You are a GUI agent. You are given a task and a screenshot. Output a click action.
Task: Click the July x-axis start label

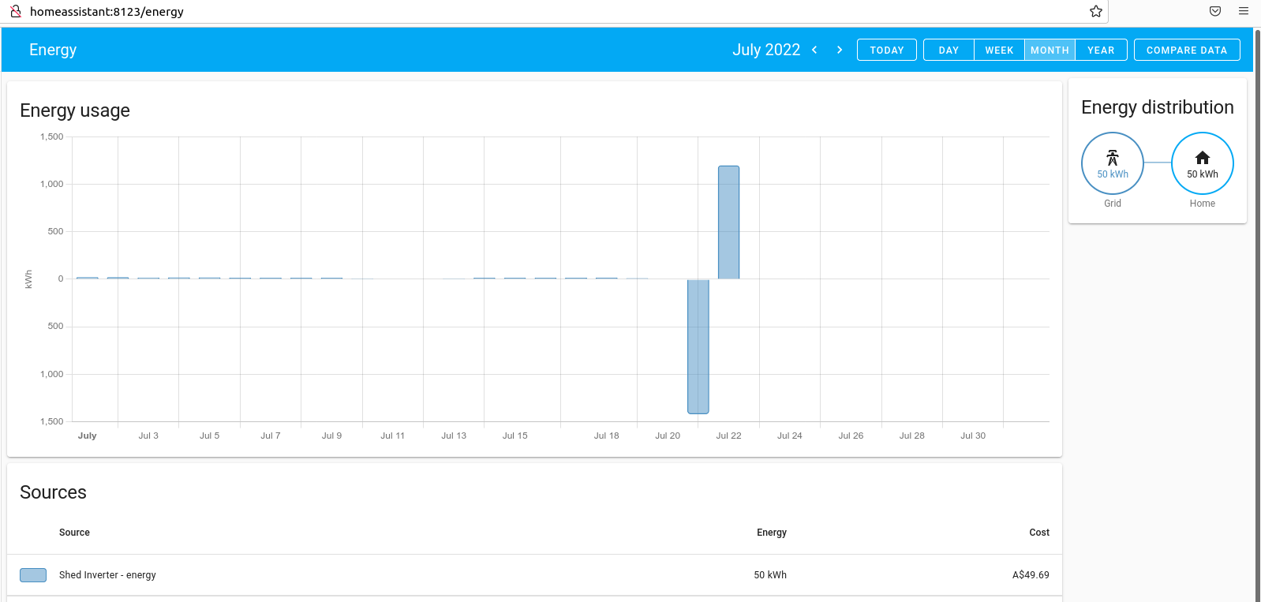88,436
